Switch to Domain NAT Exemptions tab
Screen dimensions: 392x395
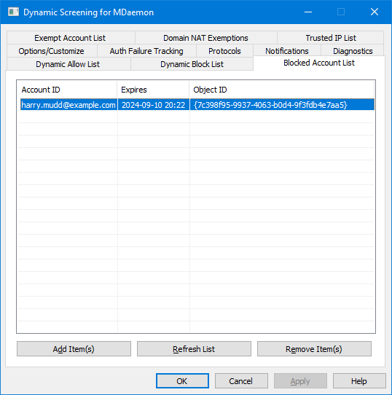pyautogui.click(x=205, y=38)
